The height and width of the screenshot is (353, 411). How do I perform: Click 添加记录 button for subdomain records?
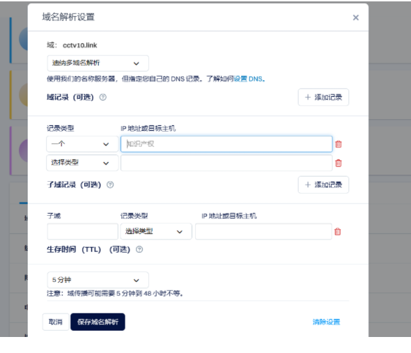[x=323, y=185]
